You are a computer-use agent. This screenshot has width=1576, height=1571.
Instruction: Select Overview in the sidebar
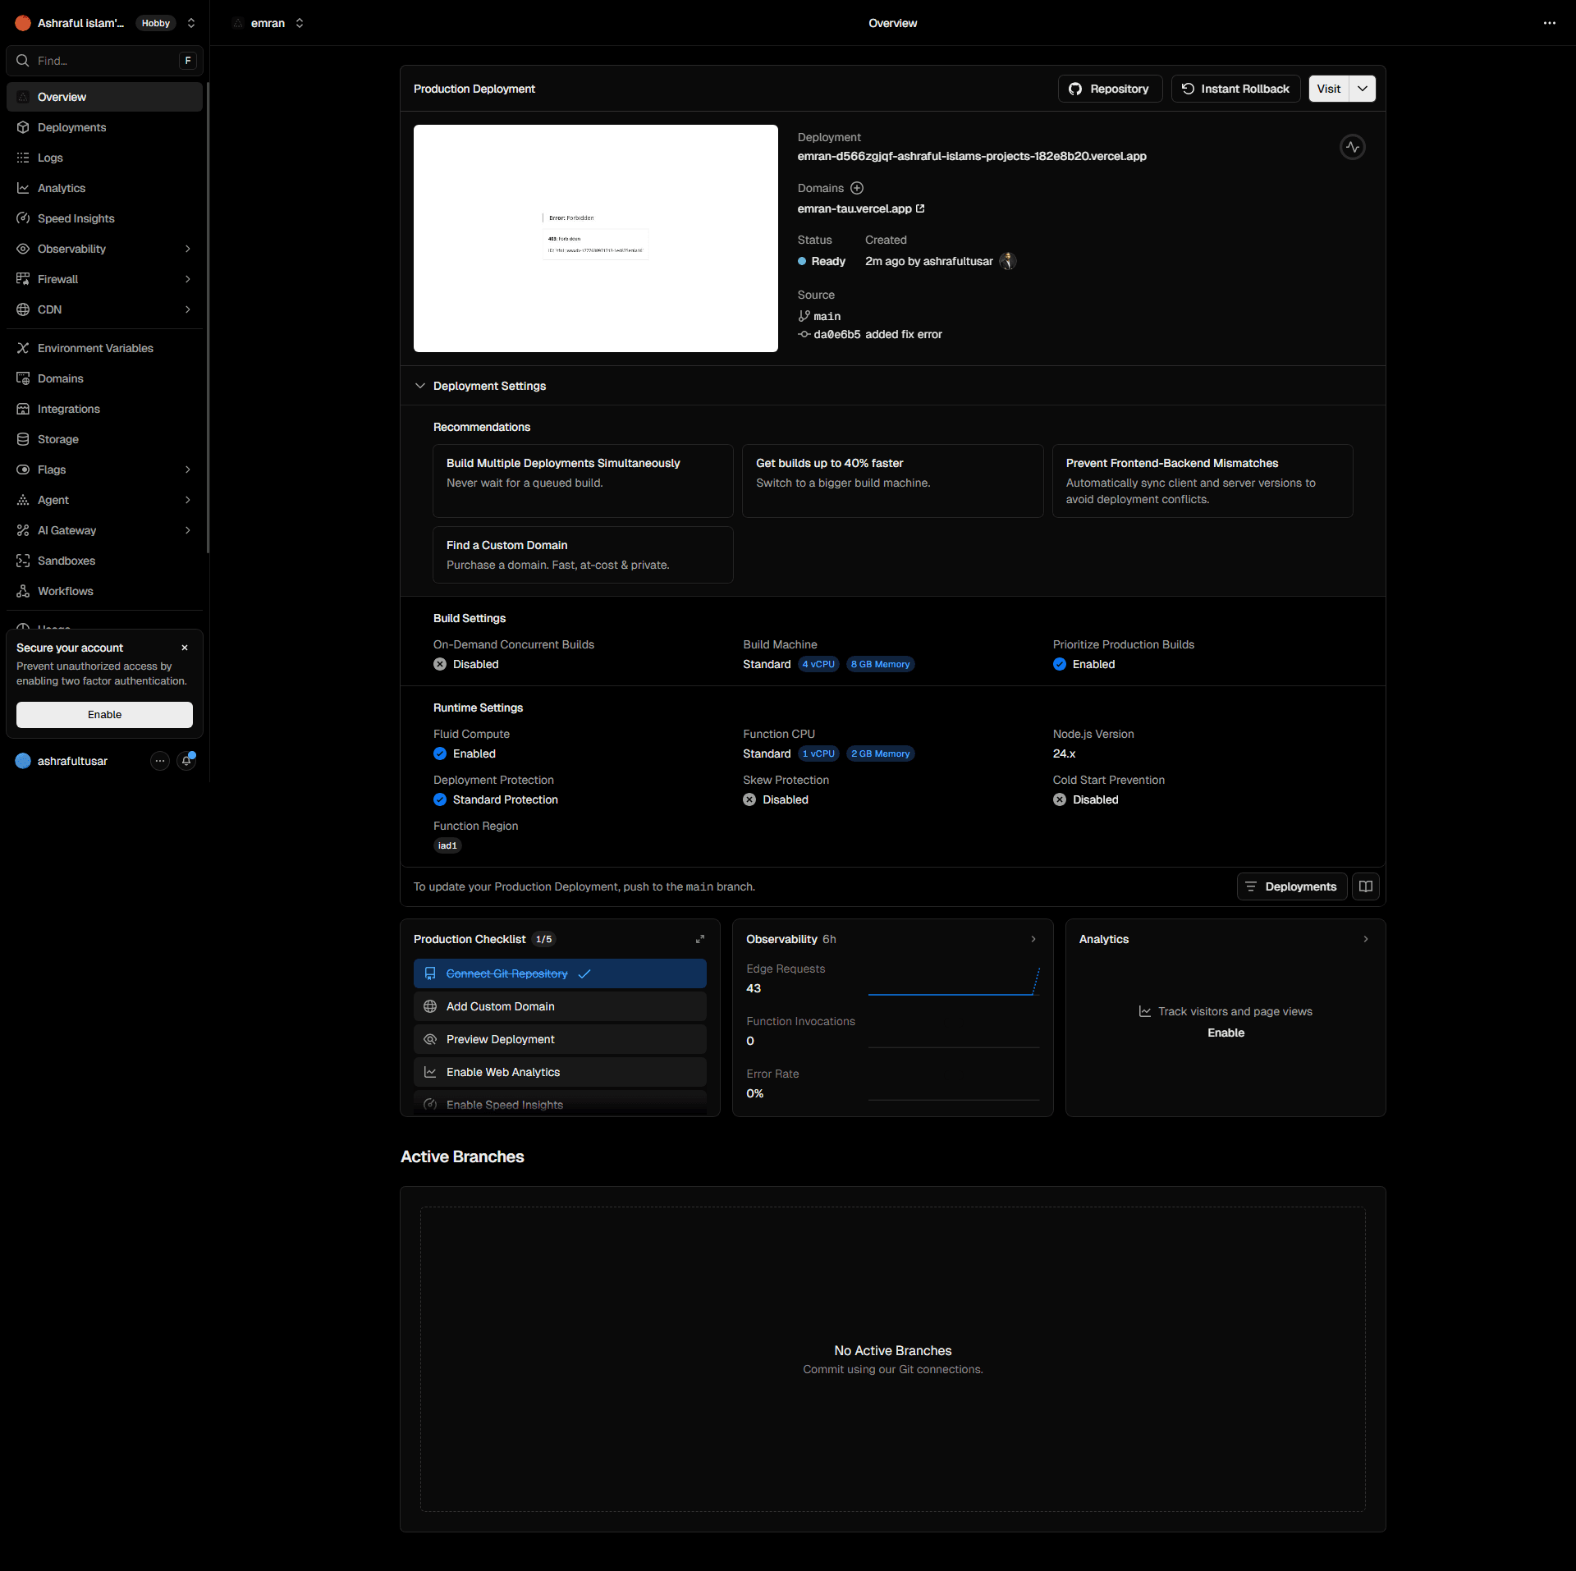point(104,97)
